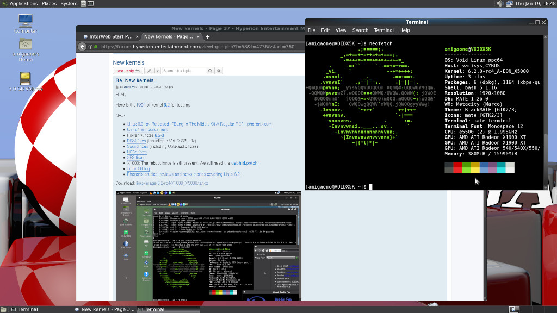
Task: Open the Terminal File menu
Action: [312, 30]
